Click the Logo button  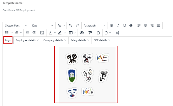[x=8, y=40]
